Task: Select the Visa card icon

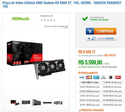Action: (81, 77)
